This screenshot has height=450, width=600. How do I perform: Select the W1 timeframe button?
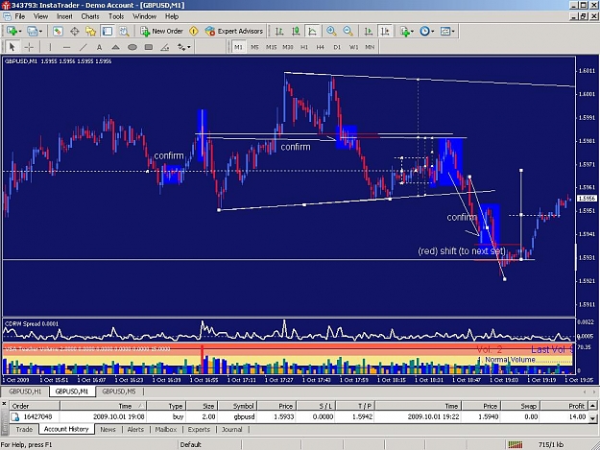[x=353, y=47]
